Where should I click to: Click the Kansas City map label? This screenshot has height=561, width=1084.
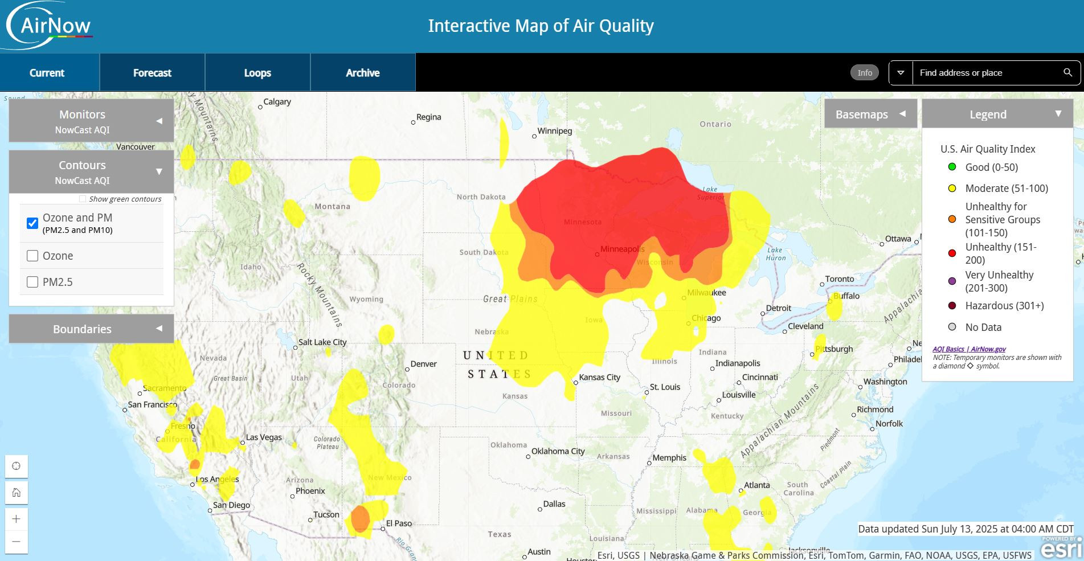click(x=599, y=377)
